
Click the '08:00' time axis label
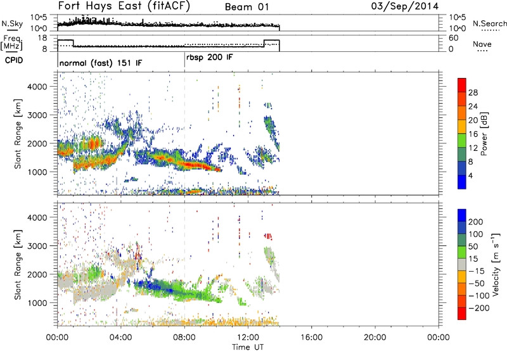[x=184, y=338]
